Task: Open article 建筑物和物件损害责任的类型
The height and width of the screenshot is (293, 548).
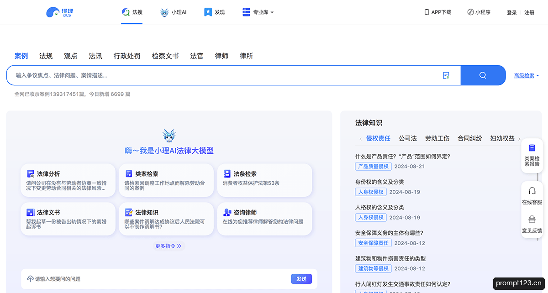Action: 390,259
